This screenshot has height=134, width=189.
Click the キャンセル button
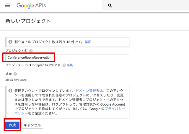[32, 125]
